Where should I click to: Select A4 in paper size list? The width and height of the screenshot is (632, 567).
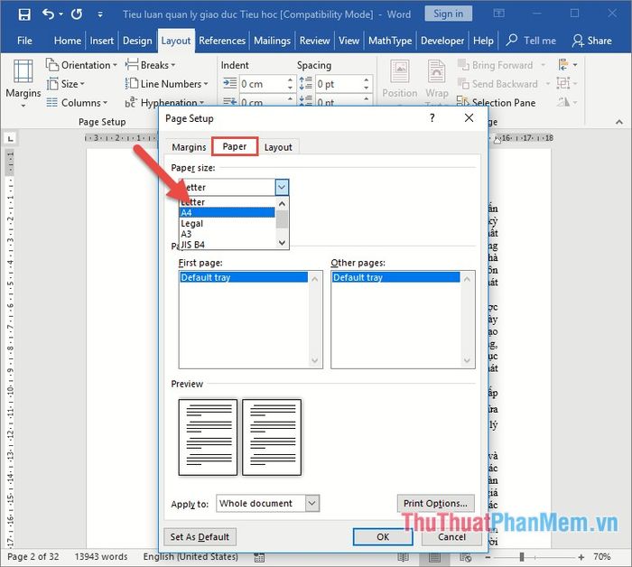[x=227, y=213]
